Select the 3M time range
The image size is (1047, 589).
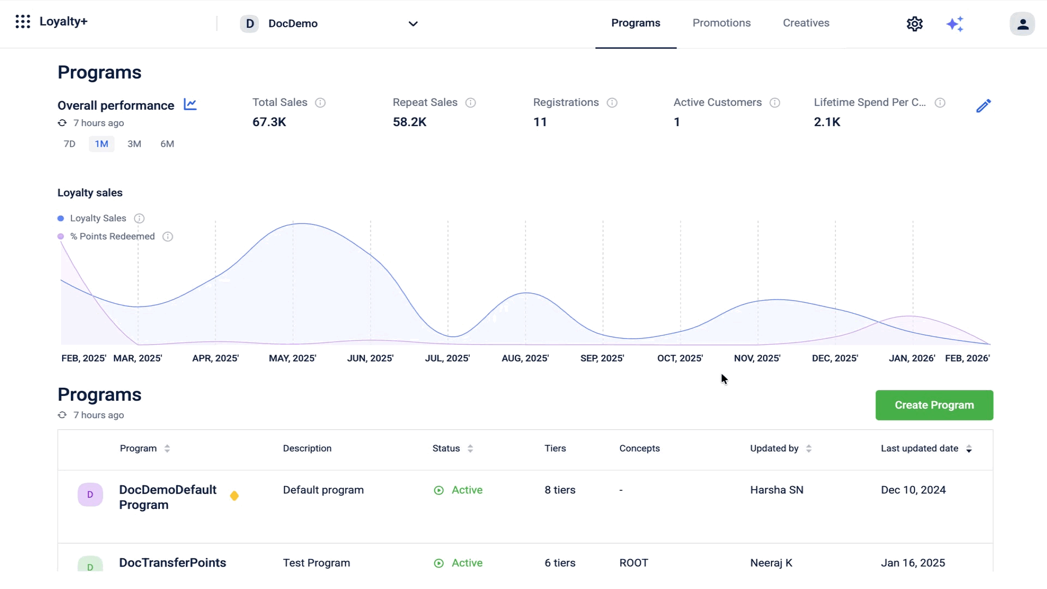pos(134,144)
